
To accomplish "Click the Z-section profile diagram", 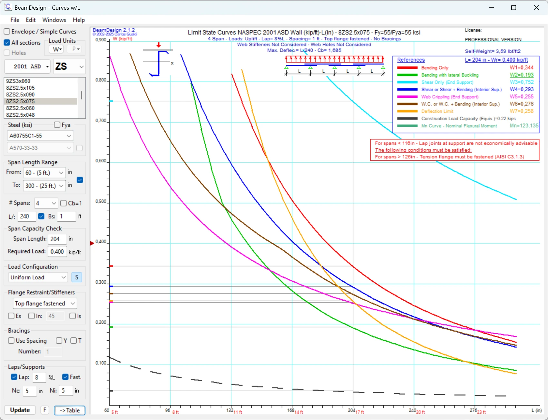I will tap(159, 62).
